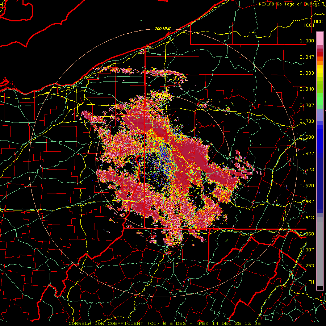Click the 0.893 color scale value
Viewport: 326px width, 326px height.
pos(307,73)
